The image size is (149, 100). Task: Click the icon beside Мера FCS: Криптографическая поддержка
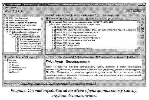pyautogui.click(x=55, y=33)
